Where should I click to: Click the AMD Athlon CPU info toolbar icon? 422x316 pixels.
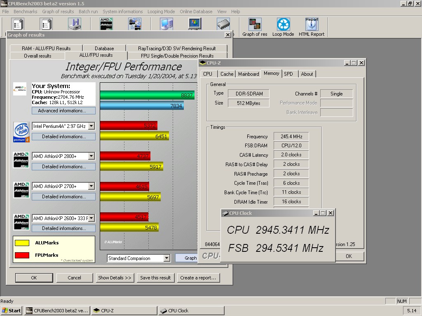pyautogui.click(x=106, y=24)
